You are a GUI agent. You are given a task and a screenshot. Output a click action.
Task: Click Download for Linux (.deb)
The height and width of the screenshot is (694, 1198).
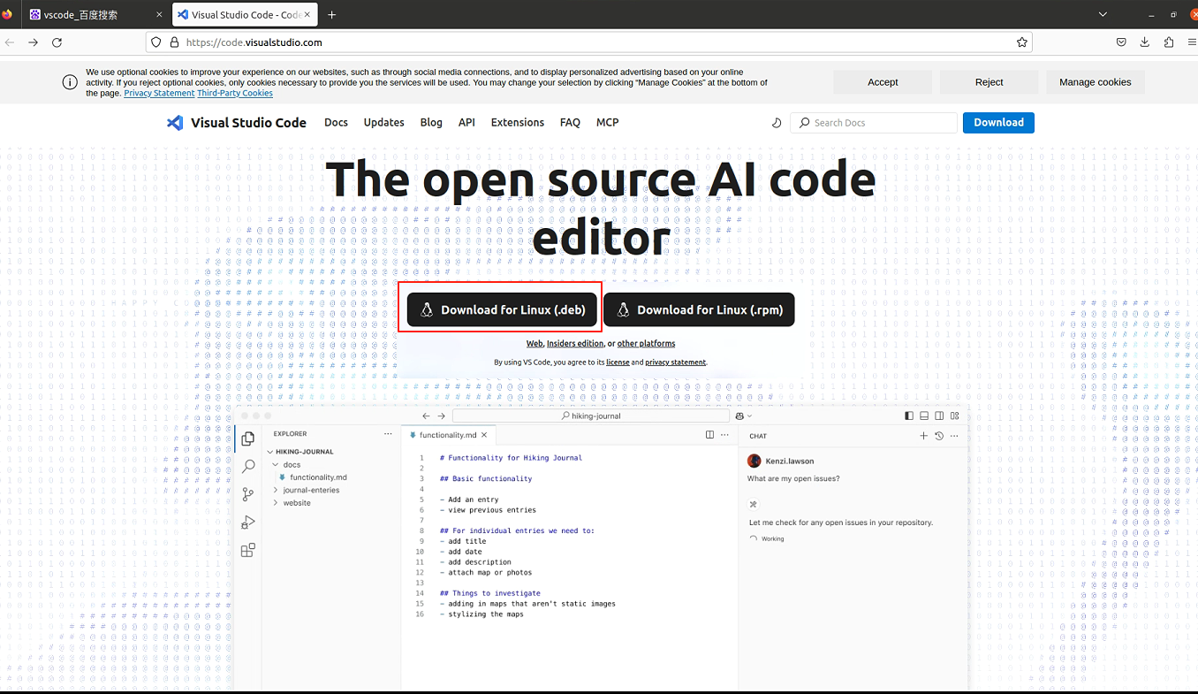click(x=502, y=309)
